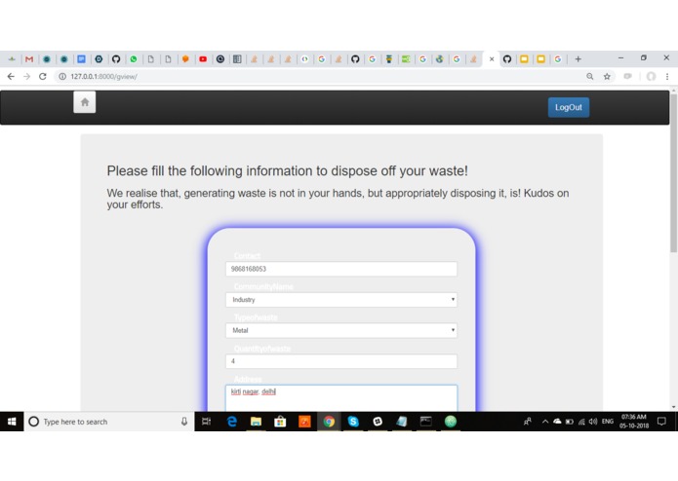Click the taskbar search box
Viewport: 678px width, 481px height.
coord(109,422)
